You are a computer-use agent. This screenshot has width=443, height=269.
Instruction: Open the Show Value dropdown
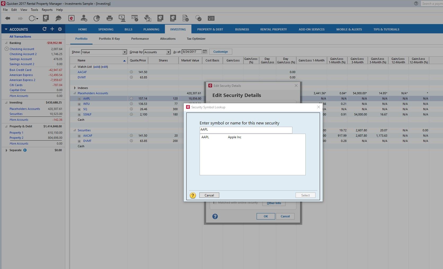(x=124, y=52)
